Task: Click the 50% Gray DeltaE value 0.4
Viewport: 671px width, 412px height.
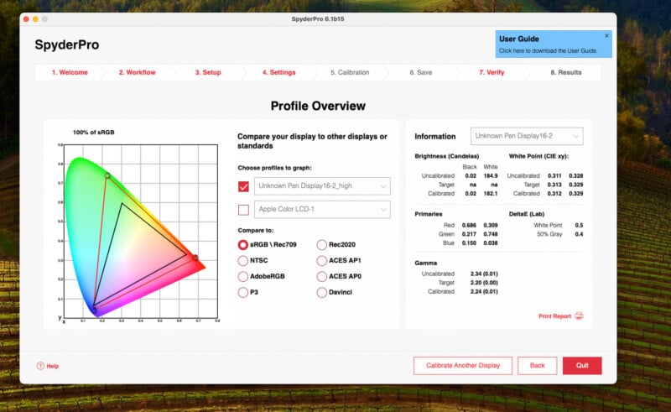Action: (579, 234)
